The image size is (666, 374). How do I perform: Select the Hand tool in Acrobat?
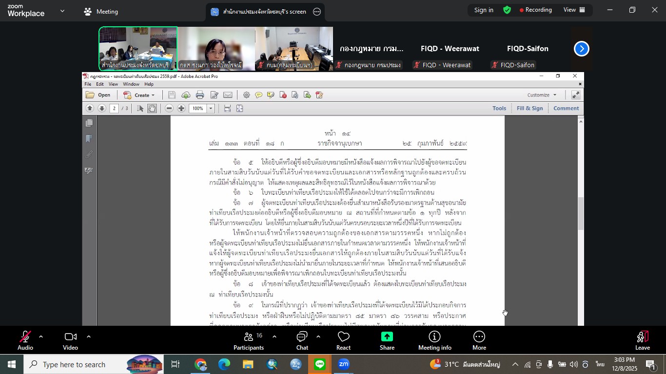pos(152,108)
